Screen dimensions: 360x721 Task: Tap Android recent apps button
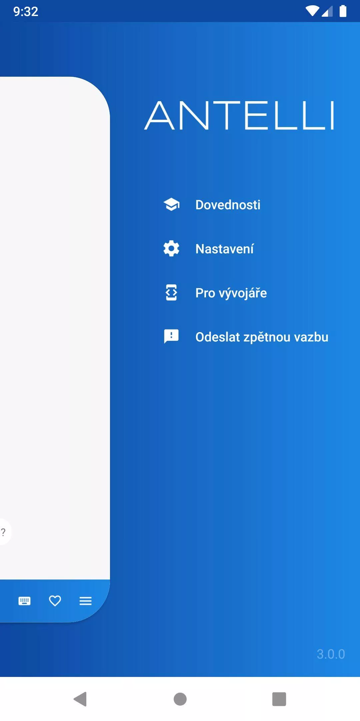279,699
